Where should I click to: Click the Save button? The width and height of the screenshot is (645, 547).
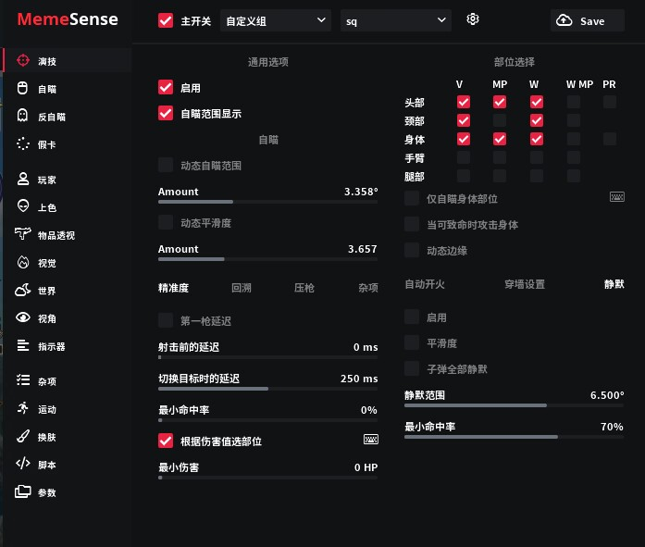(588, 20)
